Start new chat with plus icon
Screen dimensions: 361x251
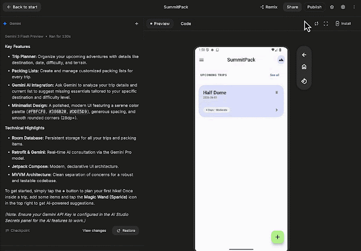click(x=137, y=24)
